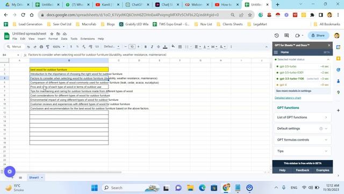Redo the last action in toolbar
The image size is (344, 194).
click(x=35, y=47)
